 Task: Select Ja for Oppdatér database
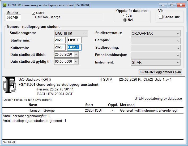pos(125,15)
